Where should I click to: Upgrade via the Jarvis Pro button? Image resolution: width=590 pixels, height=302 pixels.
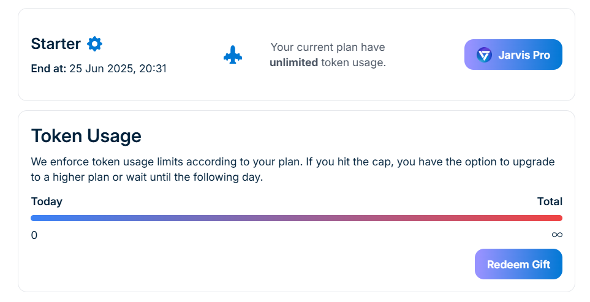pos(513,55)
